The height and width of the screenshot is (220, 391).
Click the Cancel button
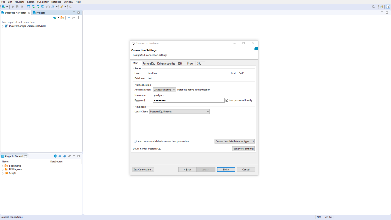click(x=246, y=170)
